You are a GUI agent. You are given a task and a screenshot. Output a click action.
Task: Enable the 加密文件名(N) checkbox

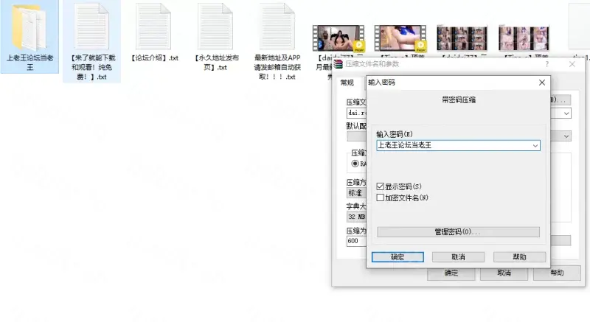pyautogui.click(x=380, y=197)
